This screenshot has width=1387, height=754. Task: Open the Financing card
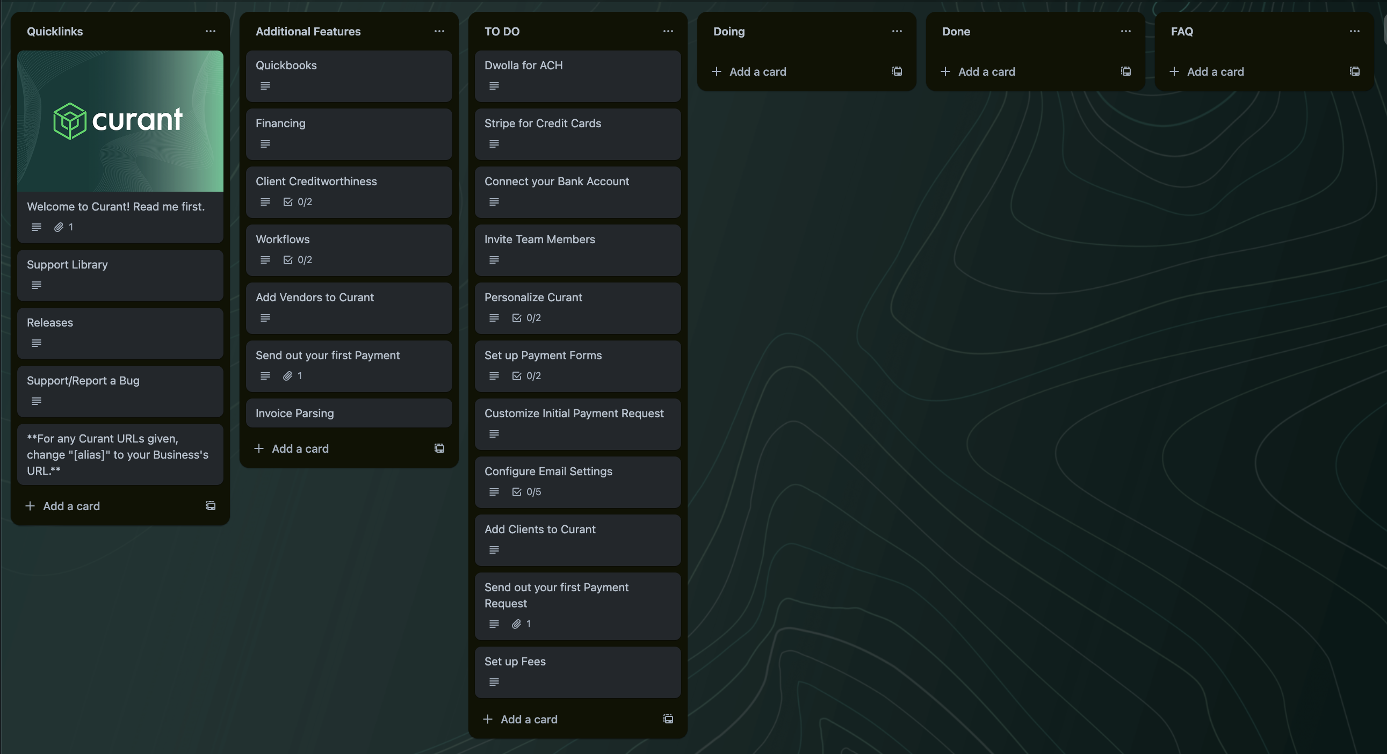click(x=349, y=135)
